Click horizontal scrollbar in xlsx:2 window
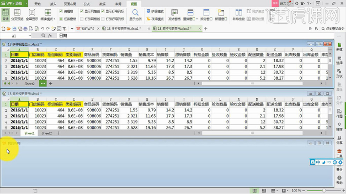This screenshot has height=194, width=346. tap(252, 84)
